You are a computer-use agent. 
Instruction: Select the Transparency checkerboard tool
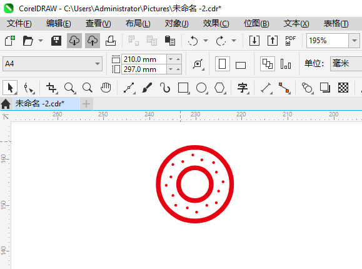coord(343,88)
